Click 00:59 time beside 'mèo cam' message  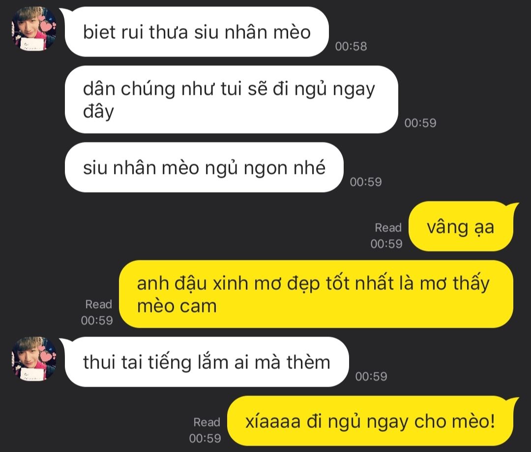97,320
